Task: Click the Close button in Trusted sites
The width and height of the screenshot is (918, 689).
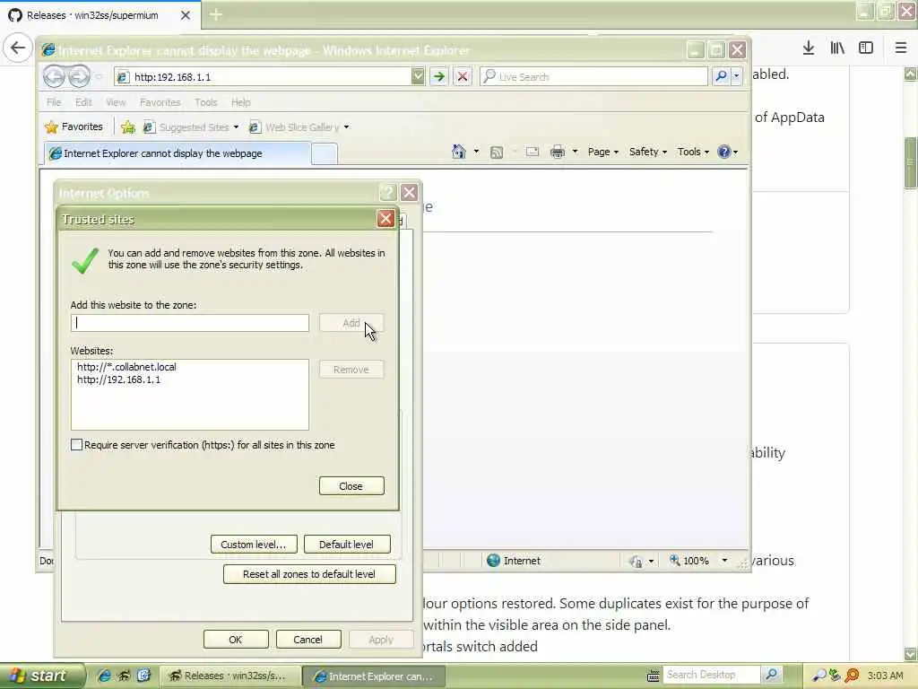Action: coord(351,486)
